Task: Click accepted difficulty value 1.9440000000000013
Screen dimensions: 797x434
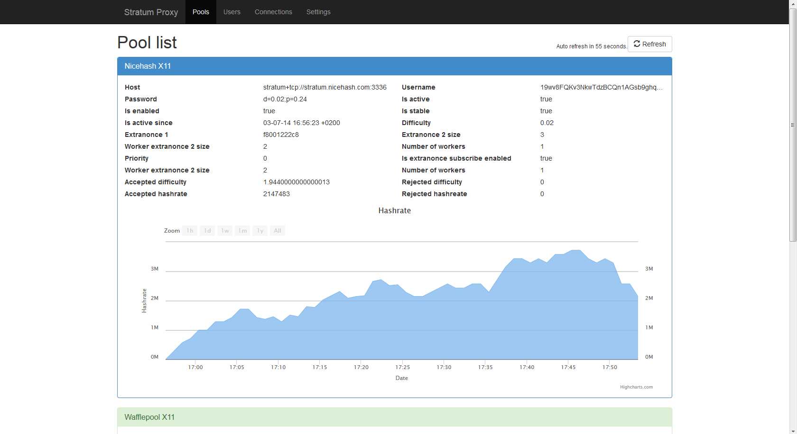Action: pyautogui.click(x=297, y=182)
